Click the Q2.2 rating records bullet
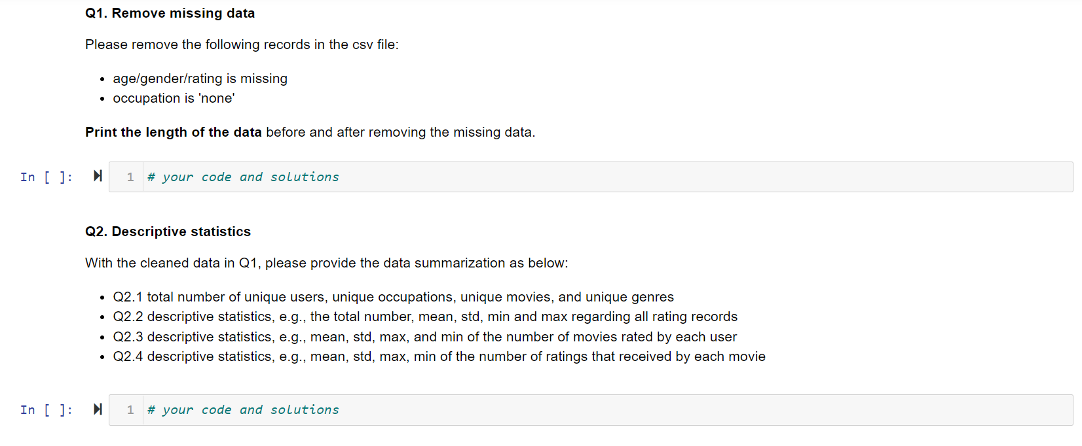 tap(425, 317)
